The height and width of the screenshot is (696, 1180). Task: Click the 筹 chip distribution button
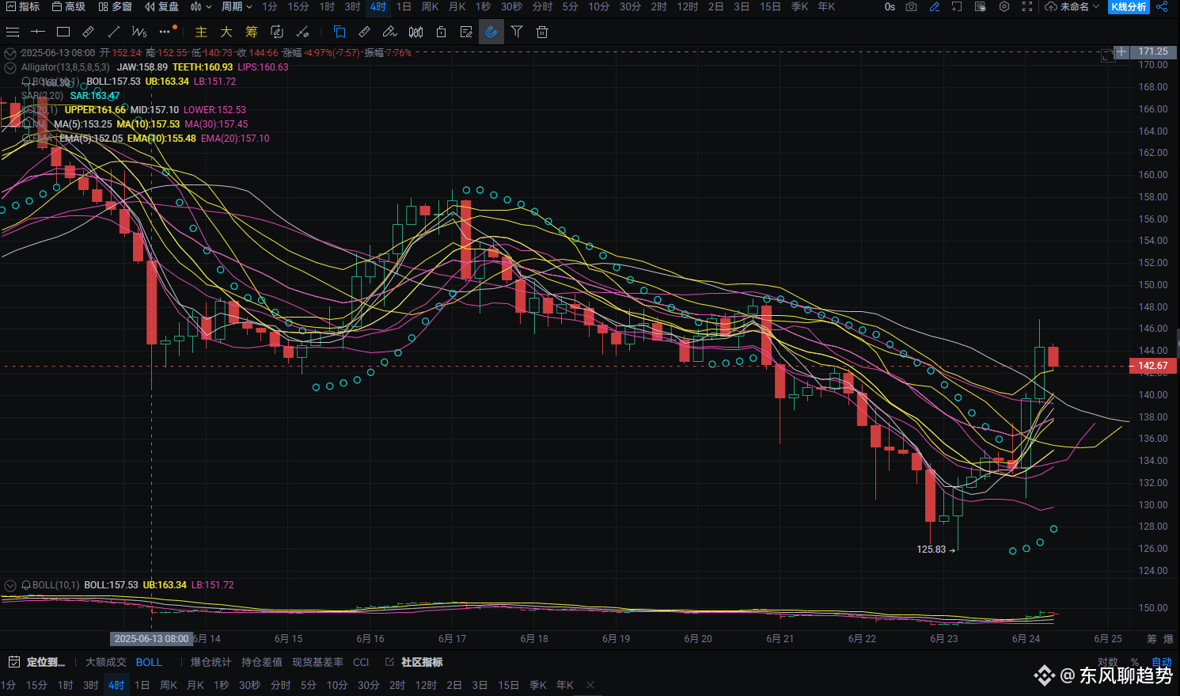click(x=252, y=32)
